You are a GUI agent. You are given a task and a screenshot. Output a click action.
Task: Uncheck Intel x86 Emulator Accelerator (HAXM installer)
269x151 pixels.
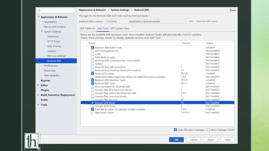(92, 109)
